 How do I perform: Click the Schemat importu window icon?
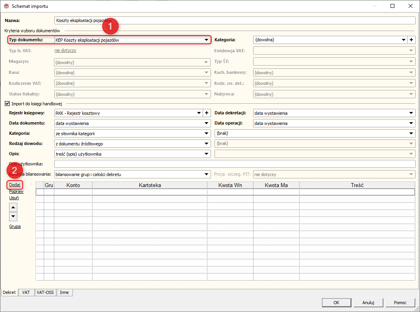coord(6,6)
